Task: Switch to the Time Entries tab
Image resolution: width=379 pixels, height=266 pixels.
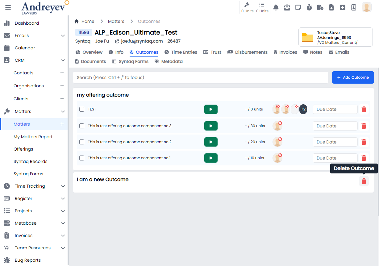Action: pyautogui.click(x=181, y=52)
